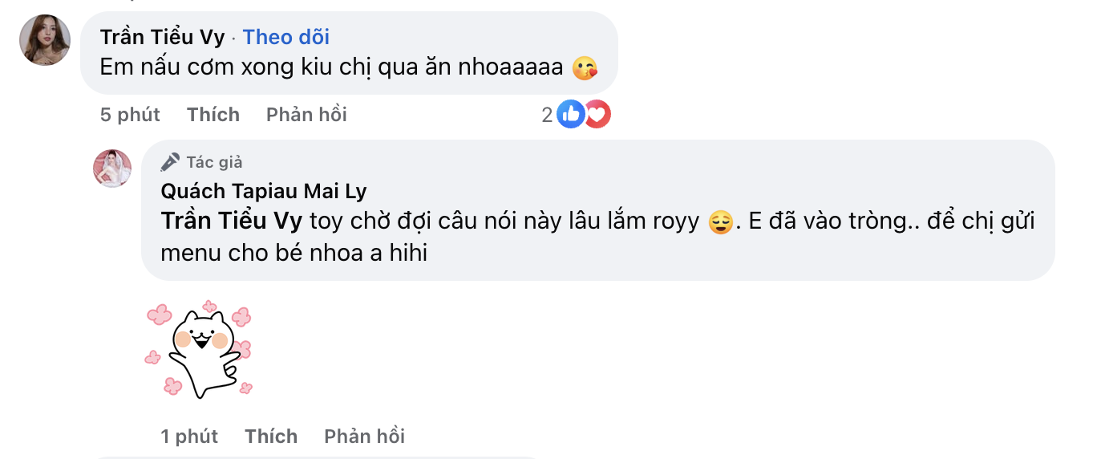Follow Trần Tiểu Vy via Theo dõi
This screenshot has height=459, width=1097.
click(286, 37)
